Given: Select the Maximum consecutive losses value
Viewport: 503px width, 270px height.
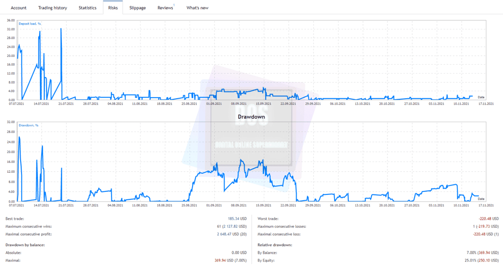Looking at the screenshot, I should coord(486,226).
